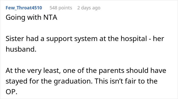Screen dimensions: 178x99
Task: Select the word 'parents' in third paragraph
Action: (x=111, y=71)
